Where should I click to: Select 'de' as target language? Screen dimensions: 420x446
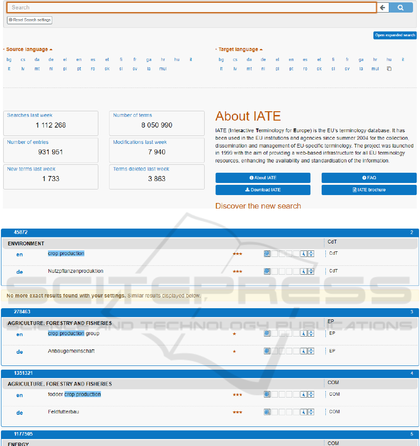click(x=263, y=60)
